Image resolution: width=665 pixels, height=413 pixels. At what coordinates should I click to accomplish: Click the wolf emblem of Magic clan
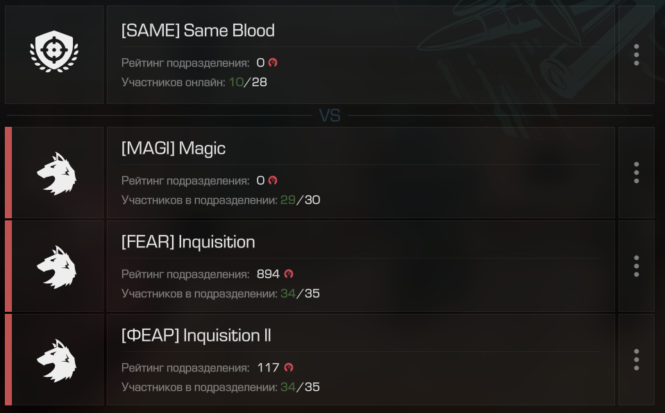(56, 174)
